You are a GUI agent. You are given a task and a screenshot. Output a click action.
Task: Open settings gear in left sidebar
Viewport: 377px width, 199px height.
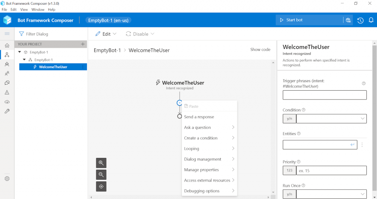point(7,178)
